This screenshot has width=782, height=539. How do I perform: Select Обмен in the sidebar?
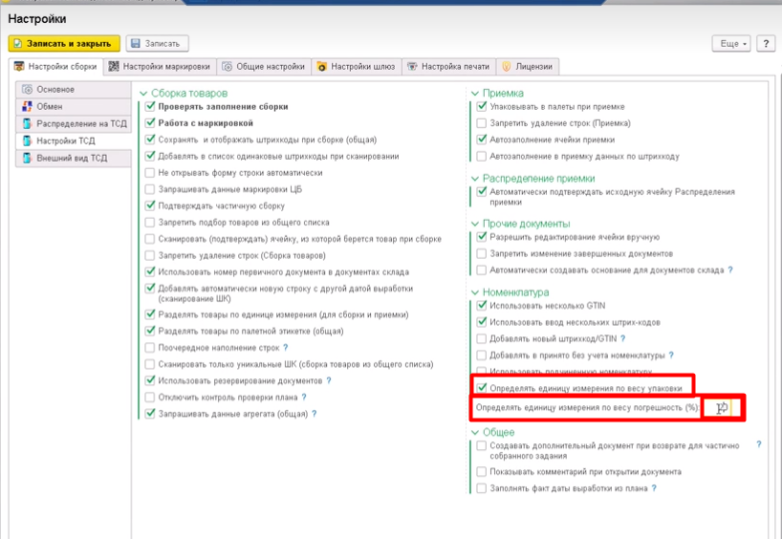(x=74, y=107)
